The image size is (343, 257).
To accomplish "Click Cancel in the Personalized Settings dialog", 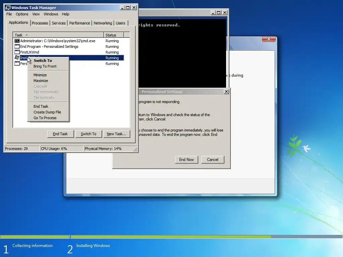I will coord(213,160).
